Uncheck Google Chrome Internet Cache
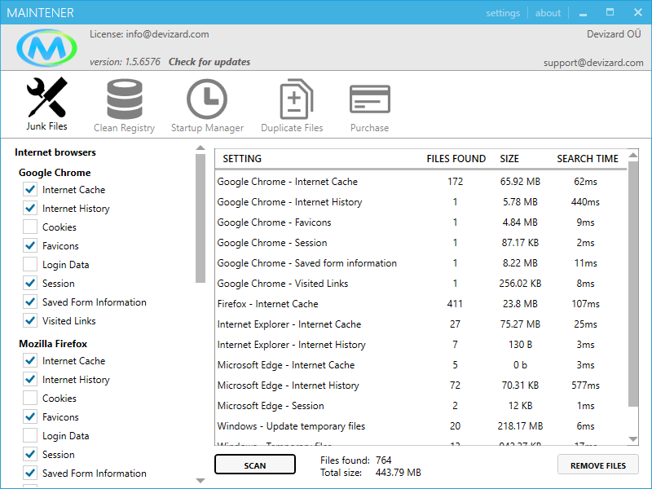The image size is (652, 489). click(30, 190)
